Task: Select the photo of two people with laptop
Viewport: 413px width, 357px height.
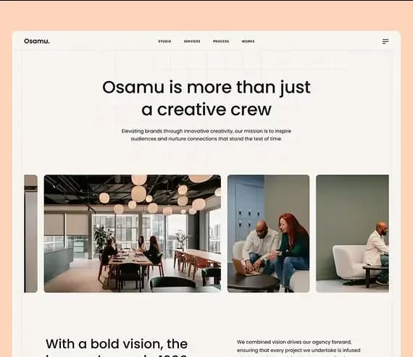Action: pyautogui.click(x=268, y=233)
